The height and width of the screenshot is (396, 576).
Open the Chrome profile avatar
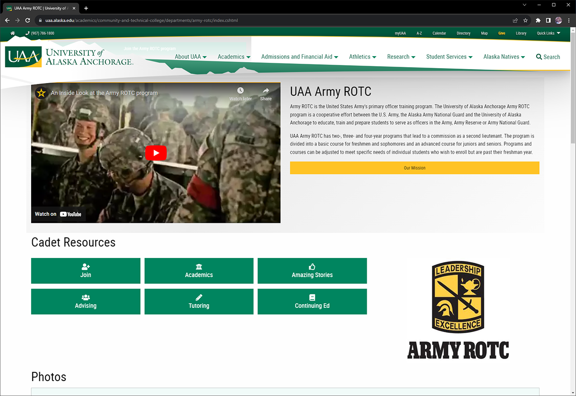(x=558, y=21)
